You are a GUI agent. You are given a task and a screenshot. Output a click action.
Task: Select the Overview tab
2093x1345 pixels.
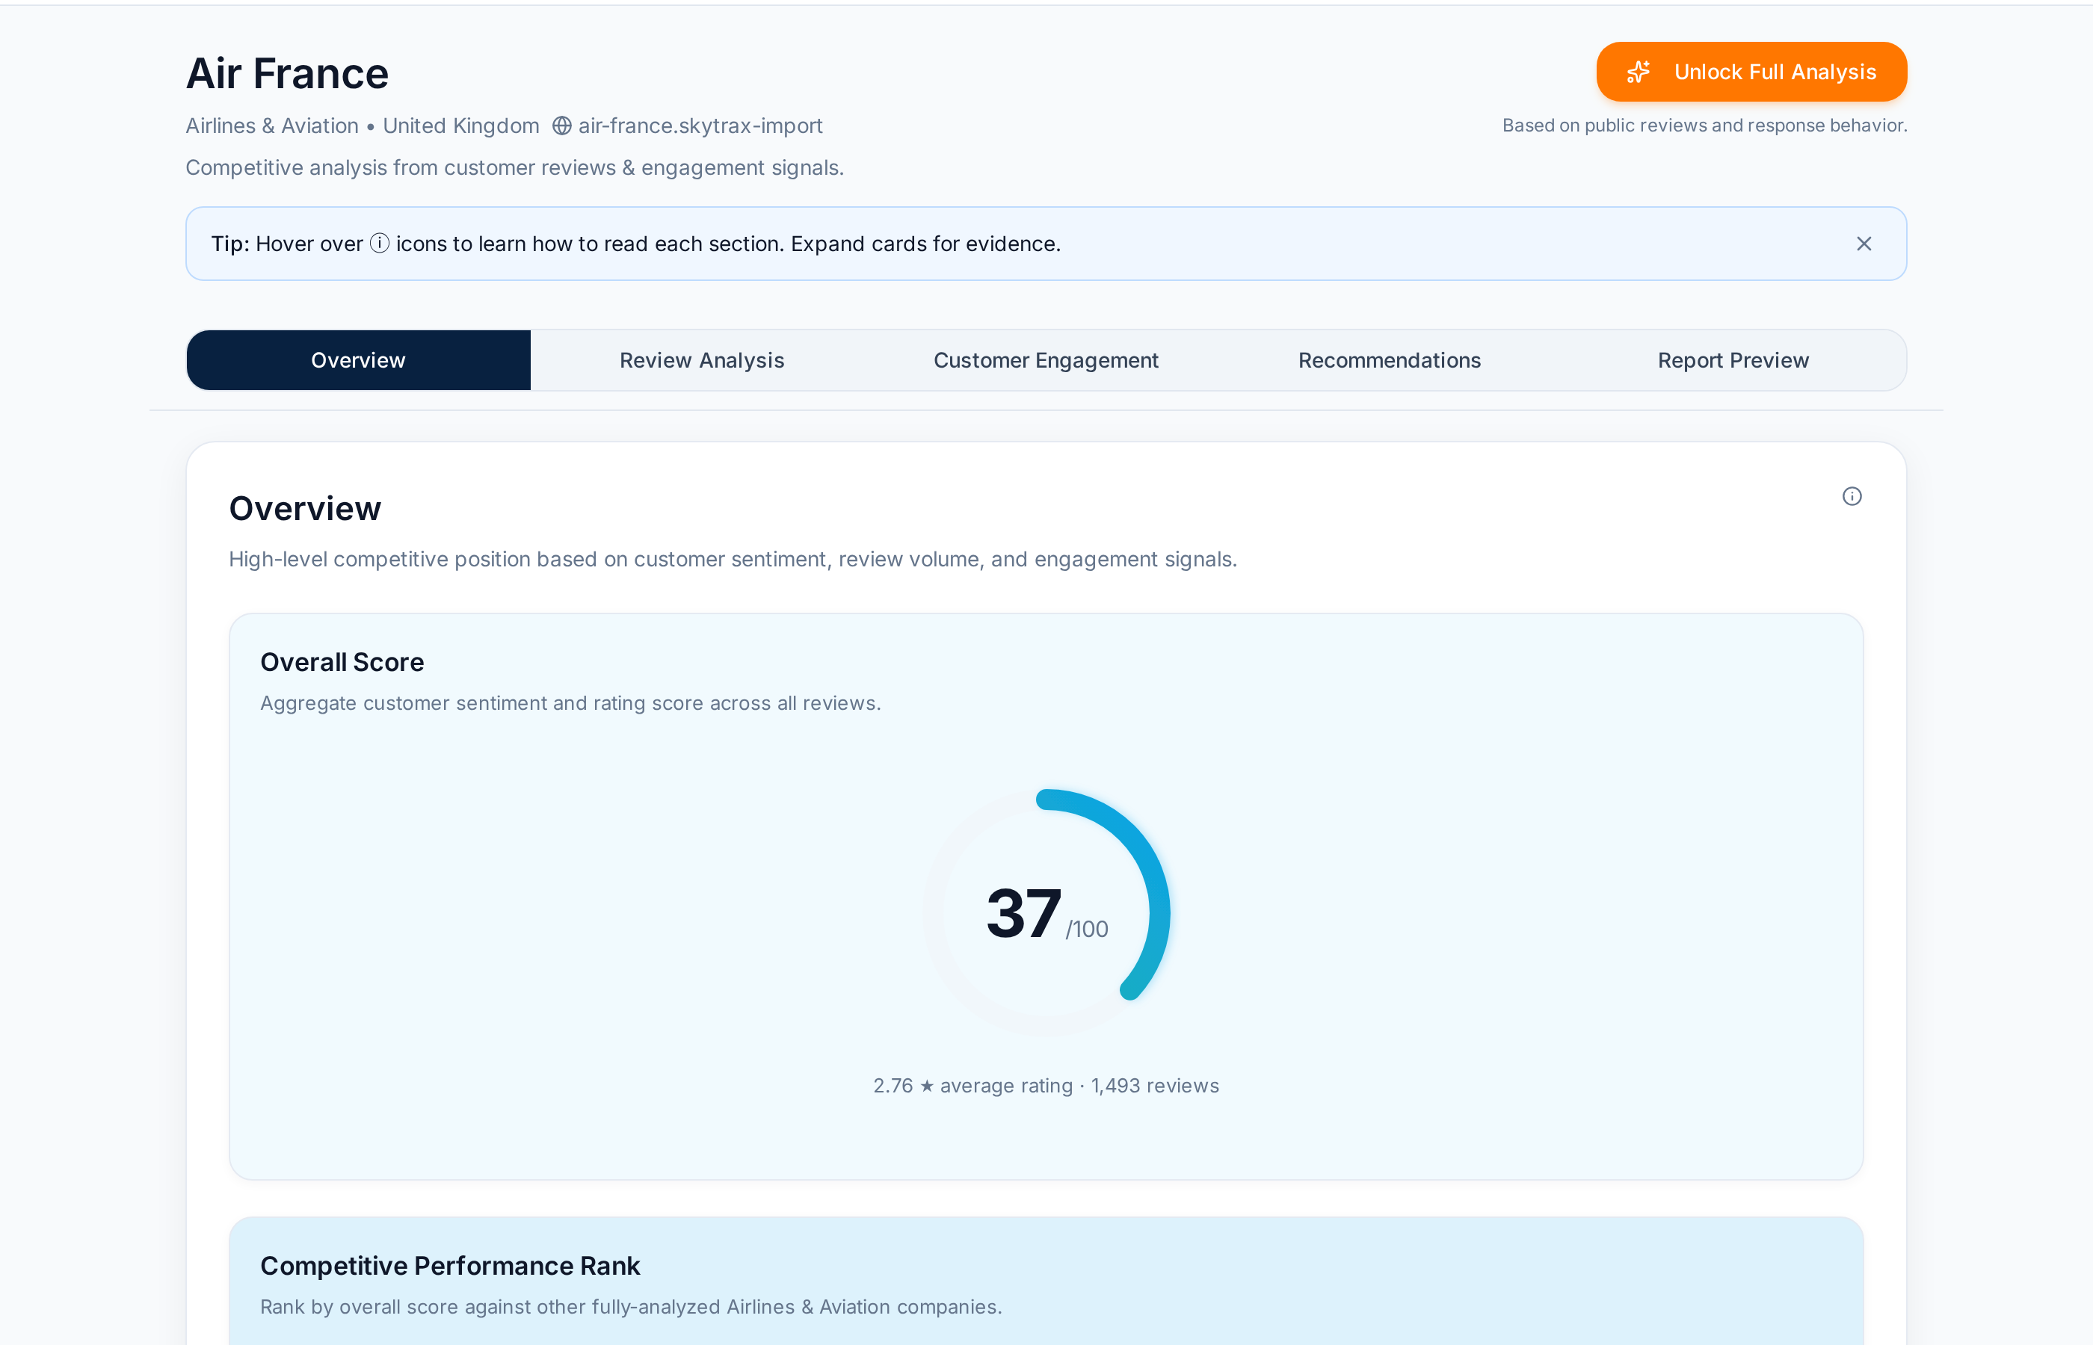tap(358, 360)
